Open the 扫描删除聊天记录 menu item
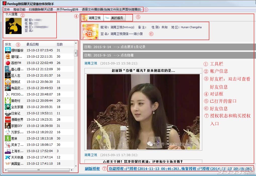This screenshot has height=176, width=256. 41,10
